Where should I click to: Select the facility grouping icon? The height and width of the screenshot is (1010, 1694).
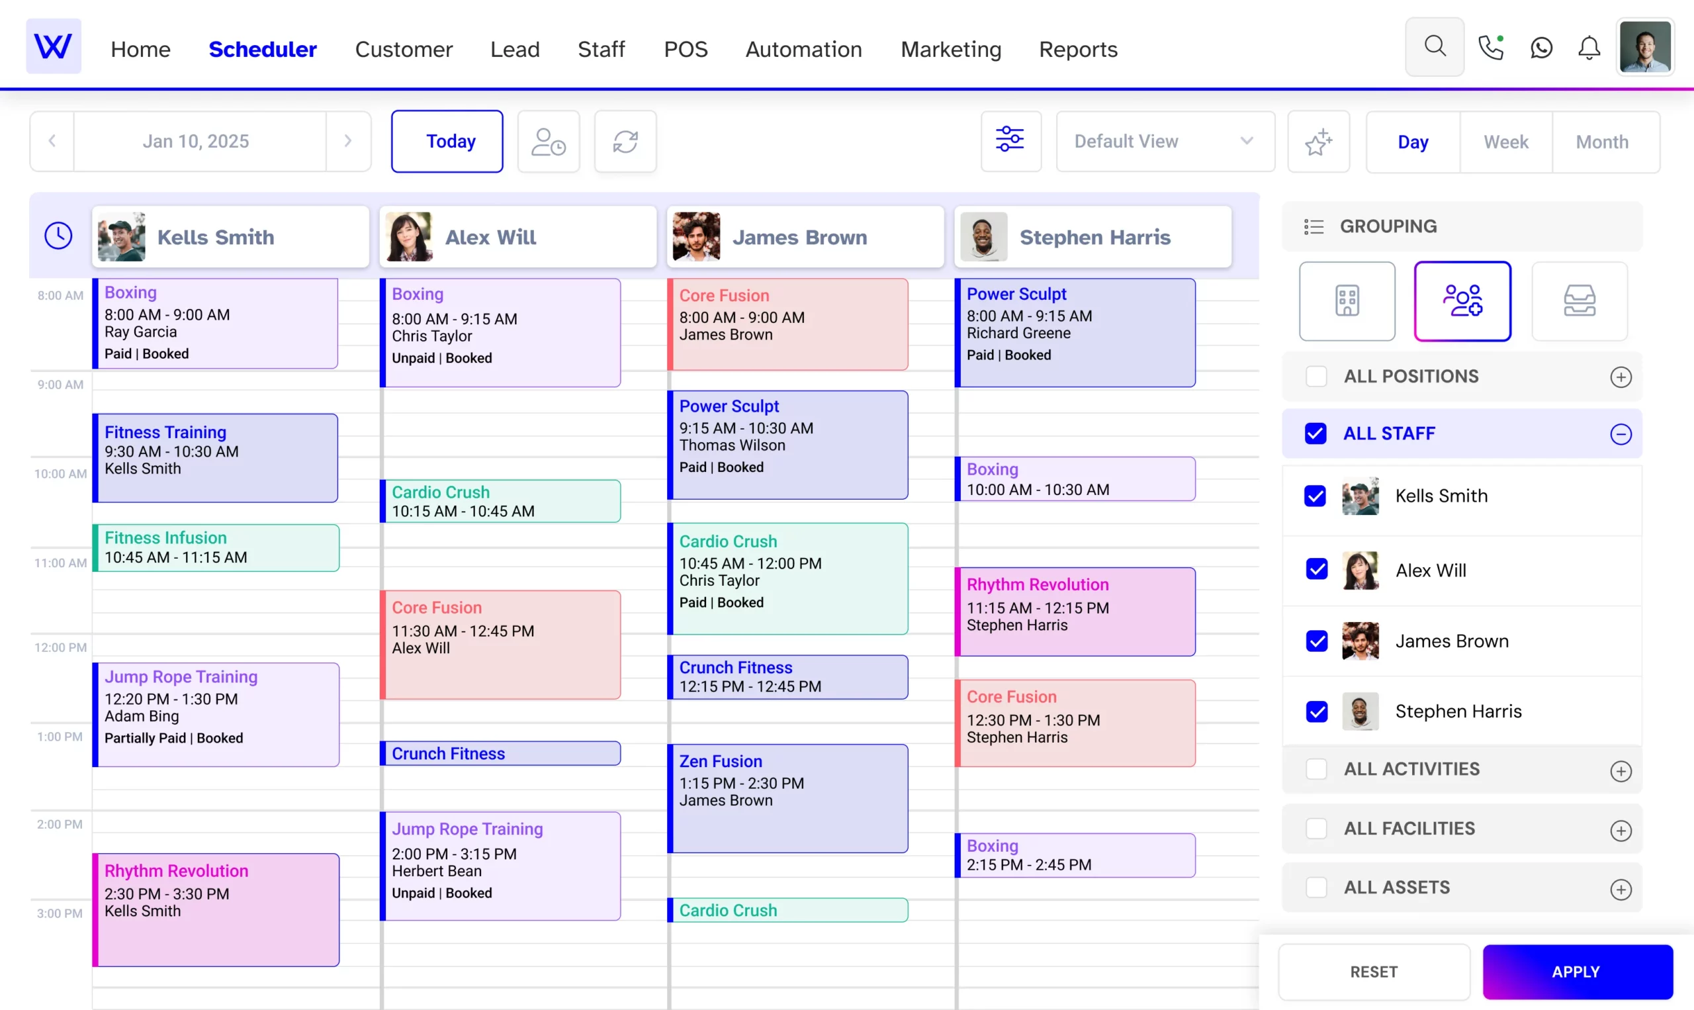[1347, 300]
